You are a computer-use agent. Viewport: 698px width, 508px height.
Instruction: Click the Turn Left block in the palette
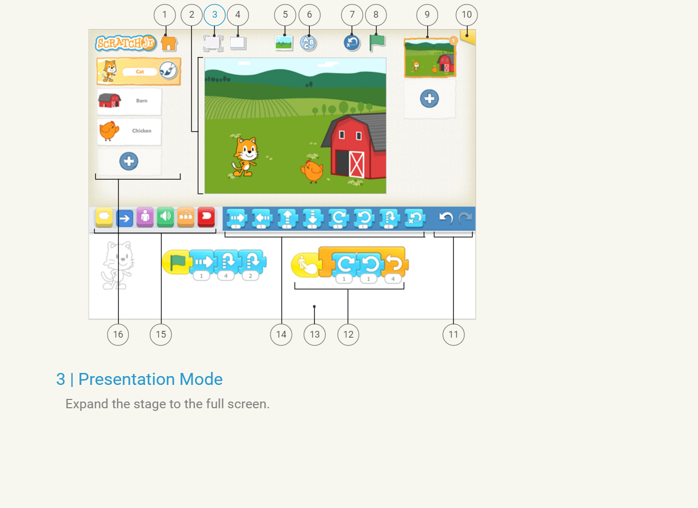[364, 219]
